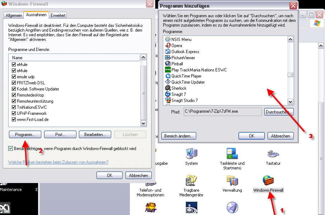
Task: Select the second eMule row in the exceptions list
Action: pyautogui.click(x=75, y=71)
